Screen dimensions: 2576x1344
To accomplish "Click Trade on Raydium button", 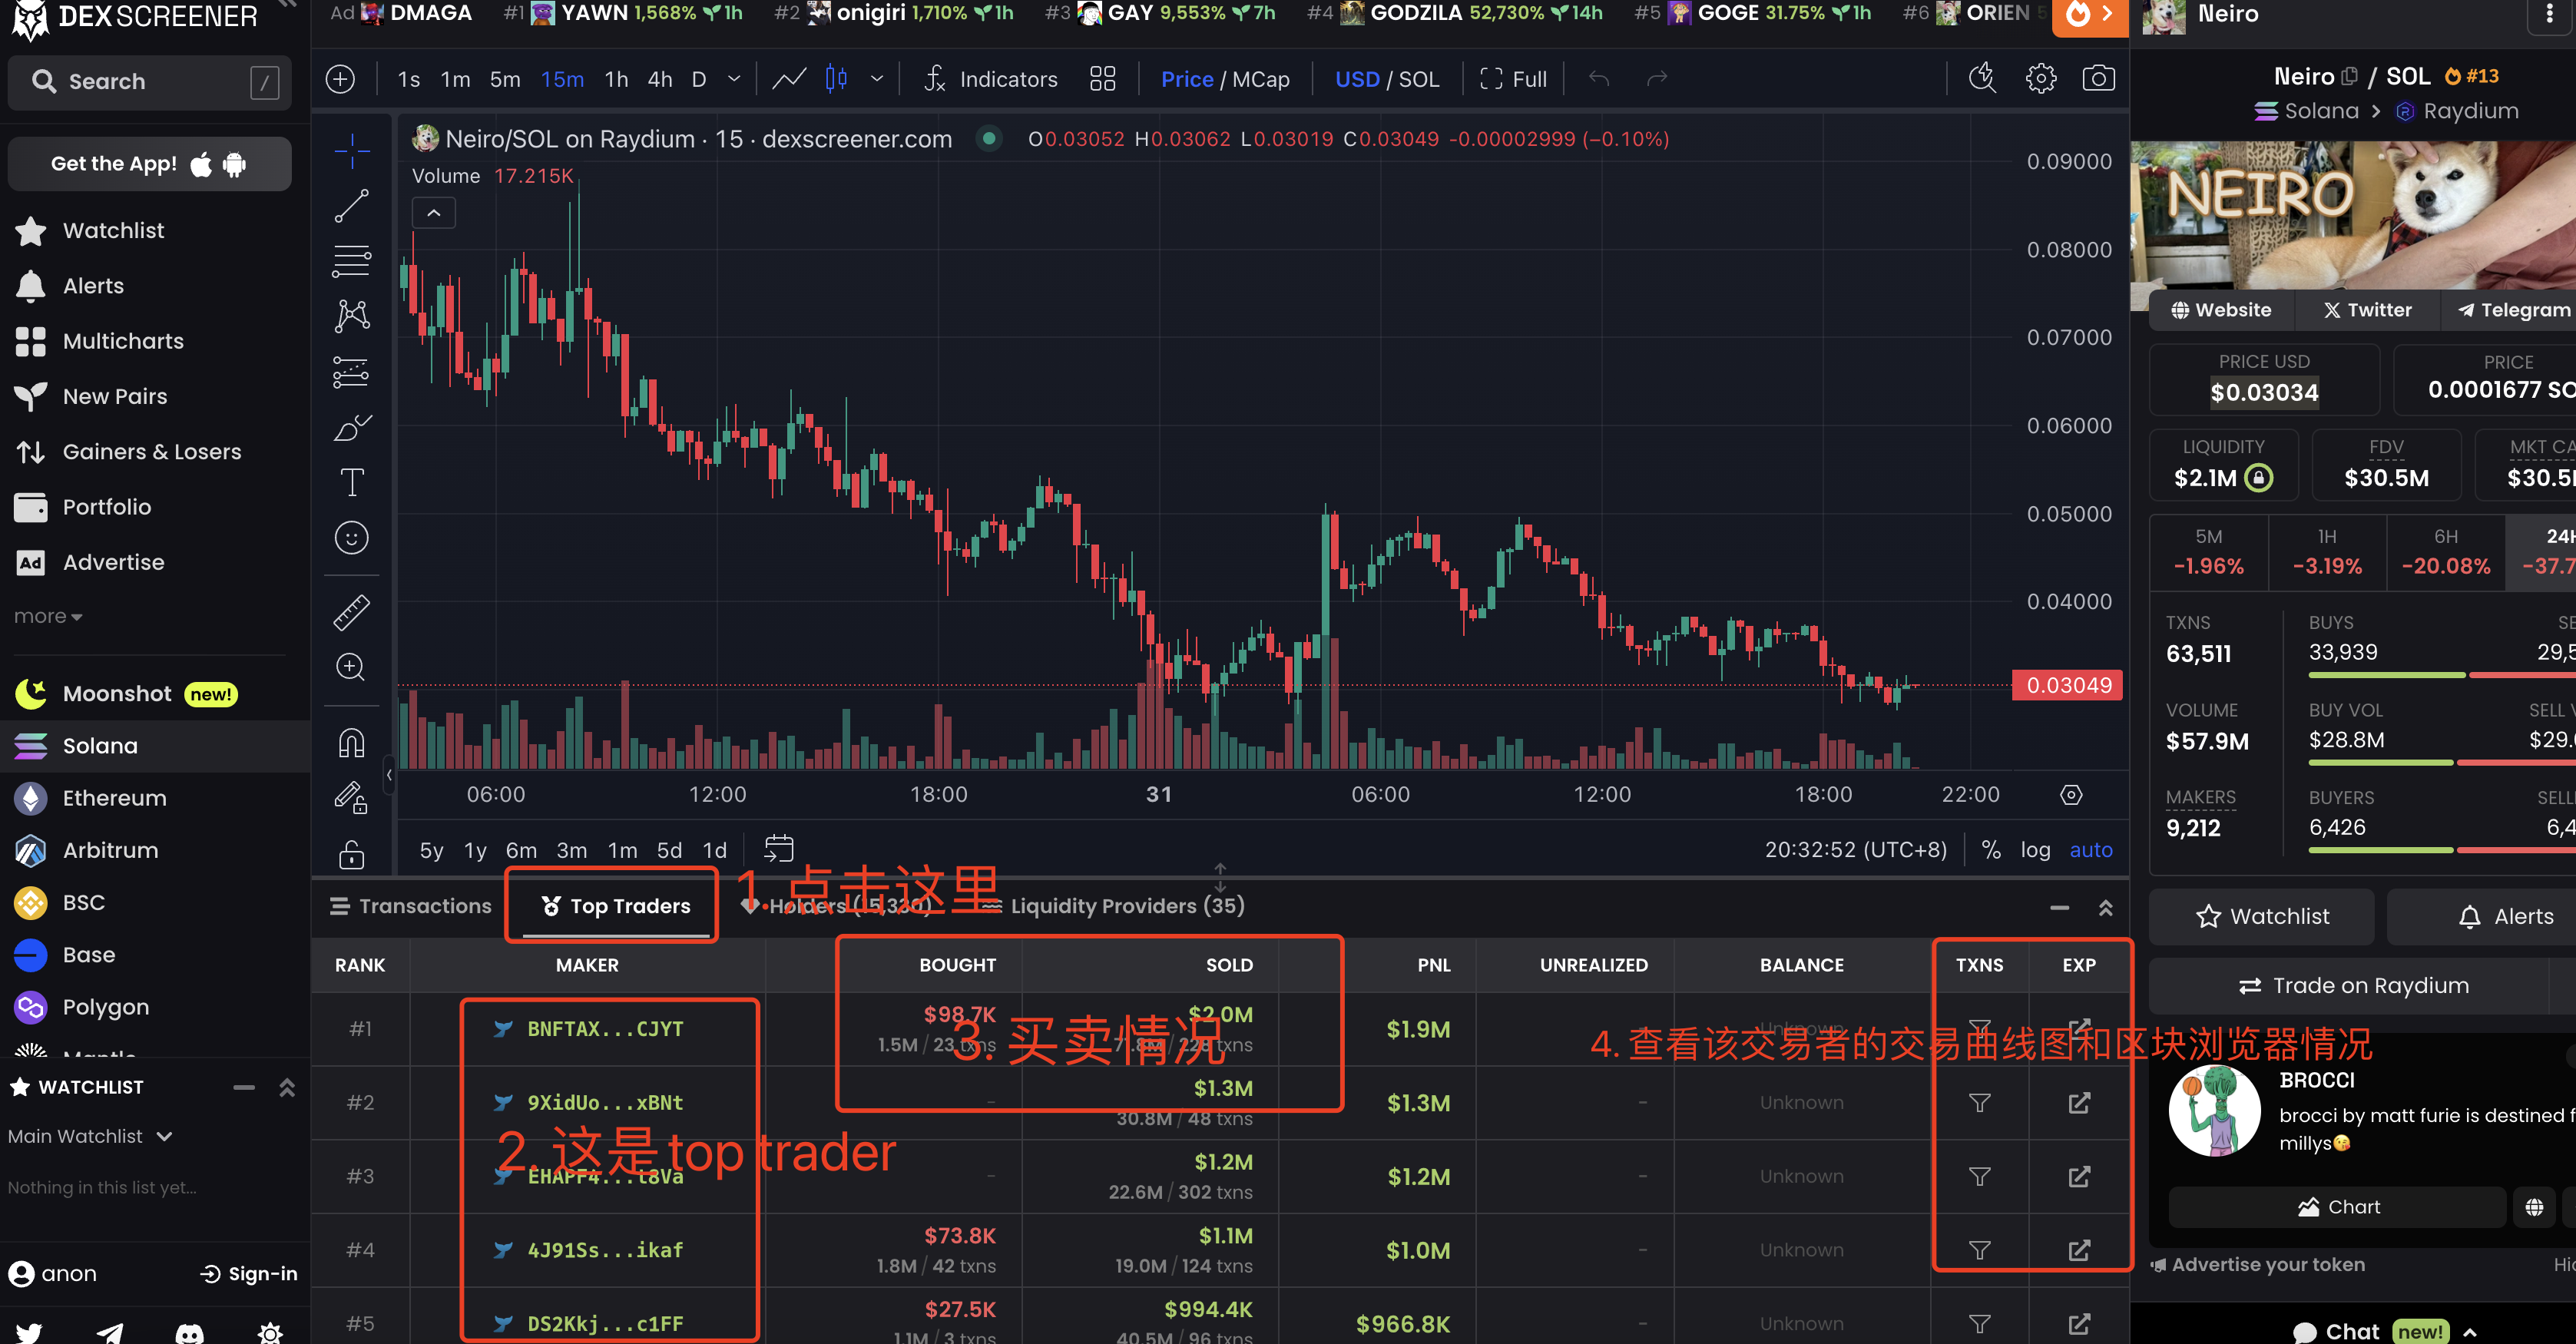I will [2354, 986].
